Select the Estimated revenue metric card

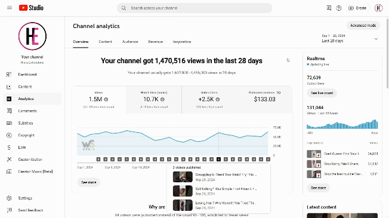265,100
